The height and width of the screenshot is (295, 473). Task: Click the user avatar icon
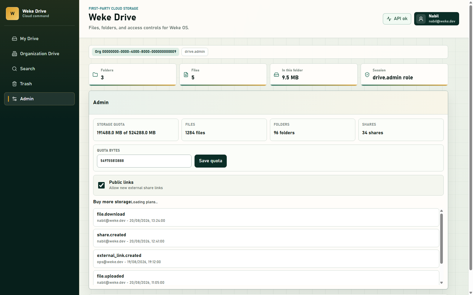(421, 19)
